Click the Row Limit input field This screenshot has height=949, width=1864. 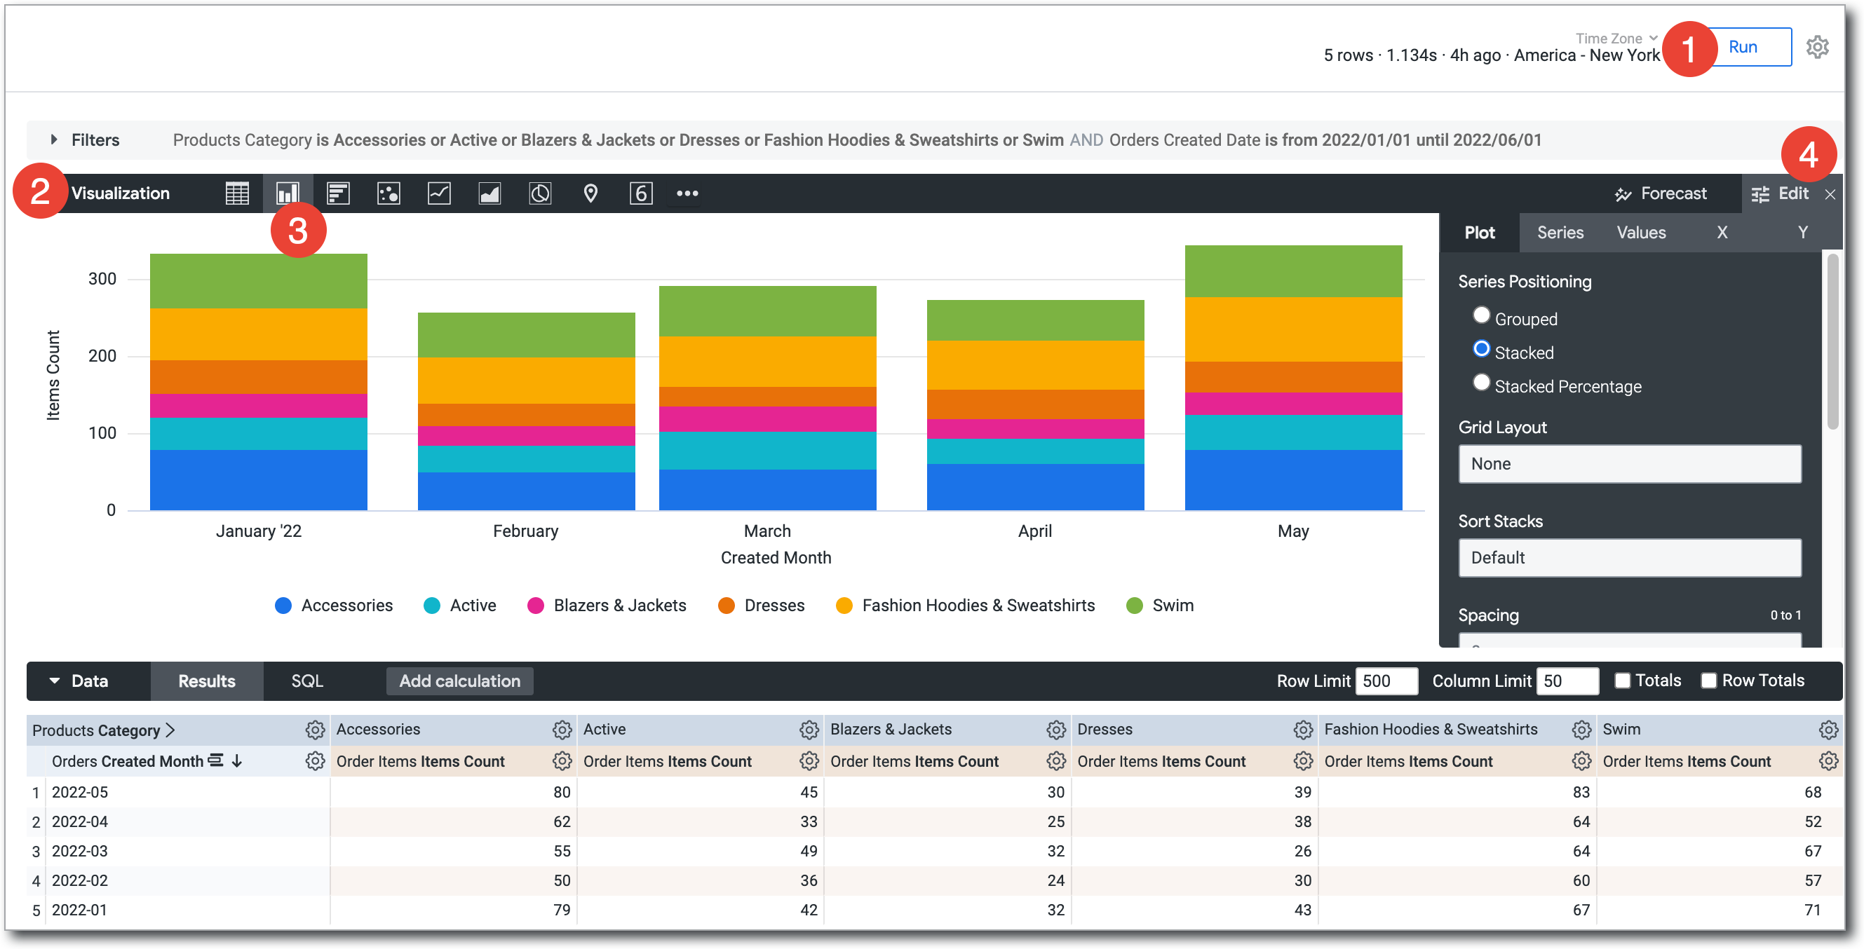tap(1385, 681)
